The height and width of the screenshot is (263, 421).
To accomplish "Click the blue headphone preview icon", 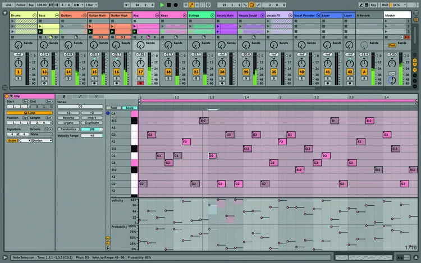I will click(108, 113).
